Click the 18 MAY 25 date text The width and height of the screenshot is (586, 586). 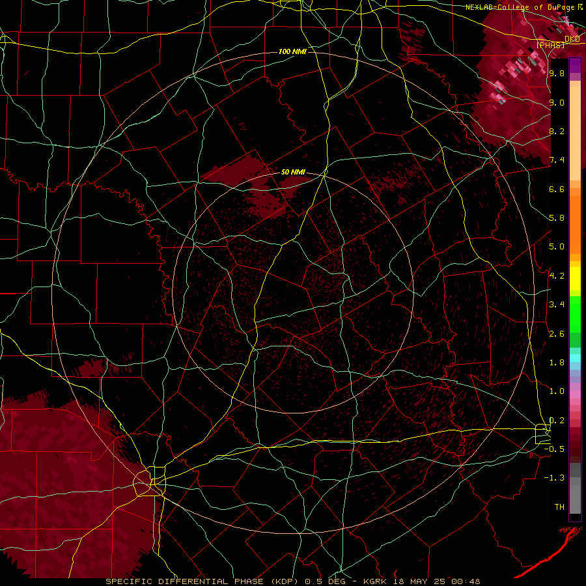418,581
